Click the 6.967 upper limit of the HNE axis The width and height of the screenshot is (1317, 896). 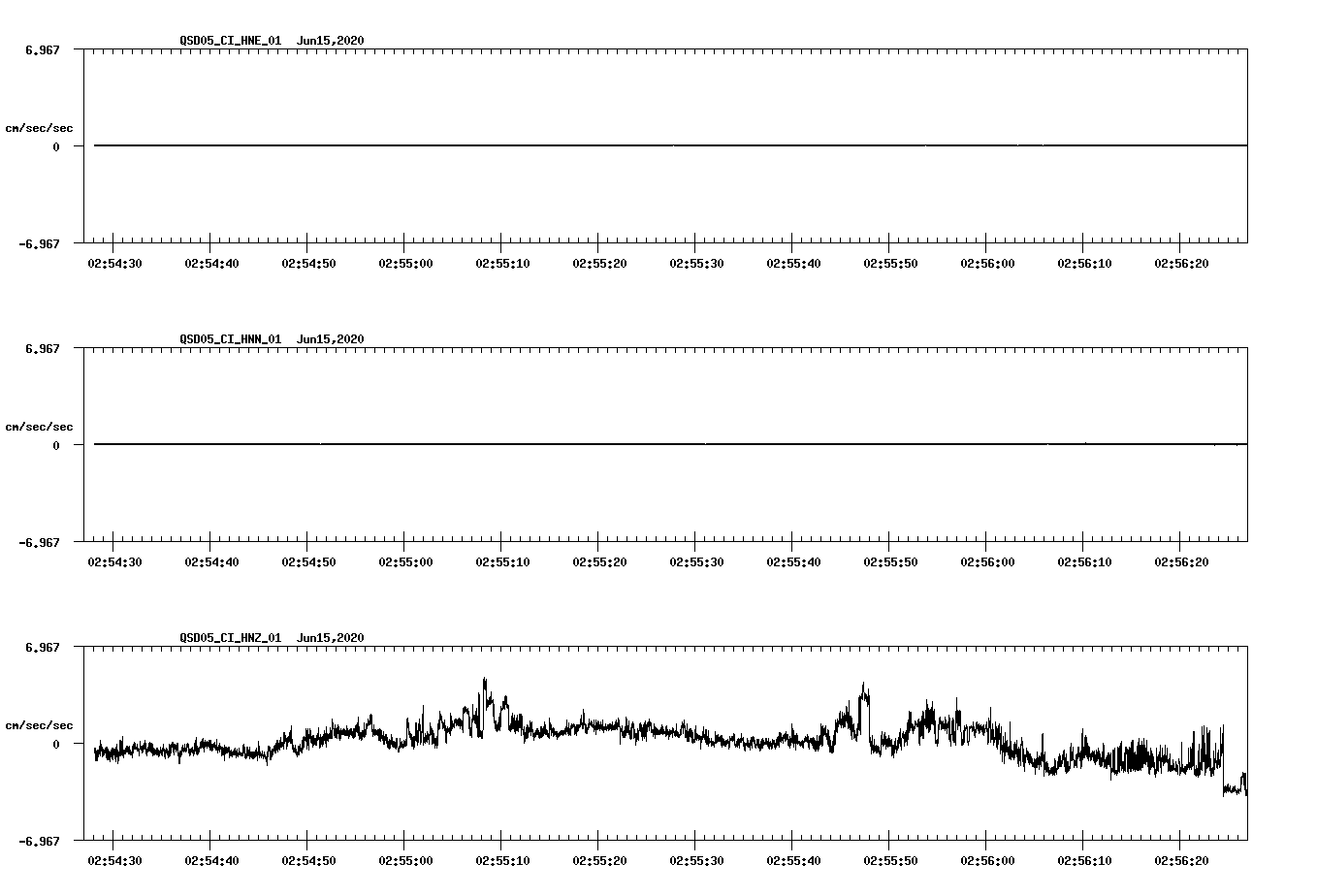[x=43, y=49]
